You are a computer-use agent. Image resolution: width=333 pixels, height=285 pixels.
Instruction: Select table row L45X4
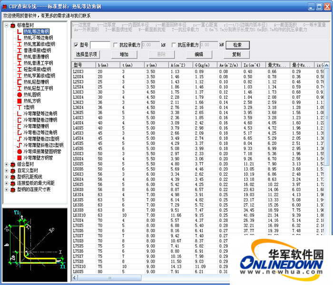(x=198, y=138)
